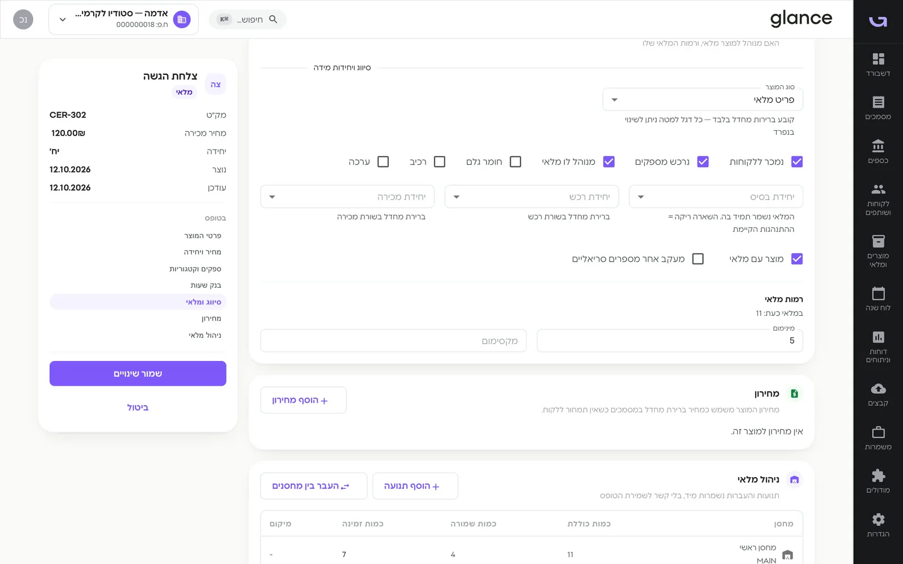Click the מקסימום stock input field
Screen dimensions: 903x564
[393, 341]
